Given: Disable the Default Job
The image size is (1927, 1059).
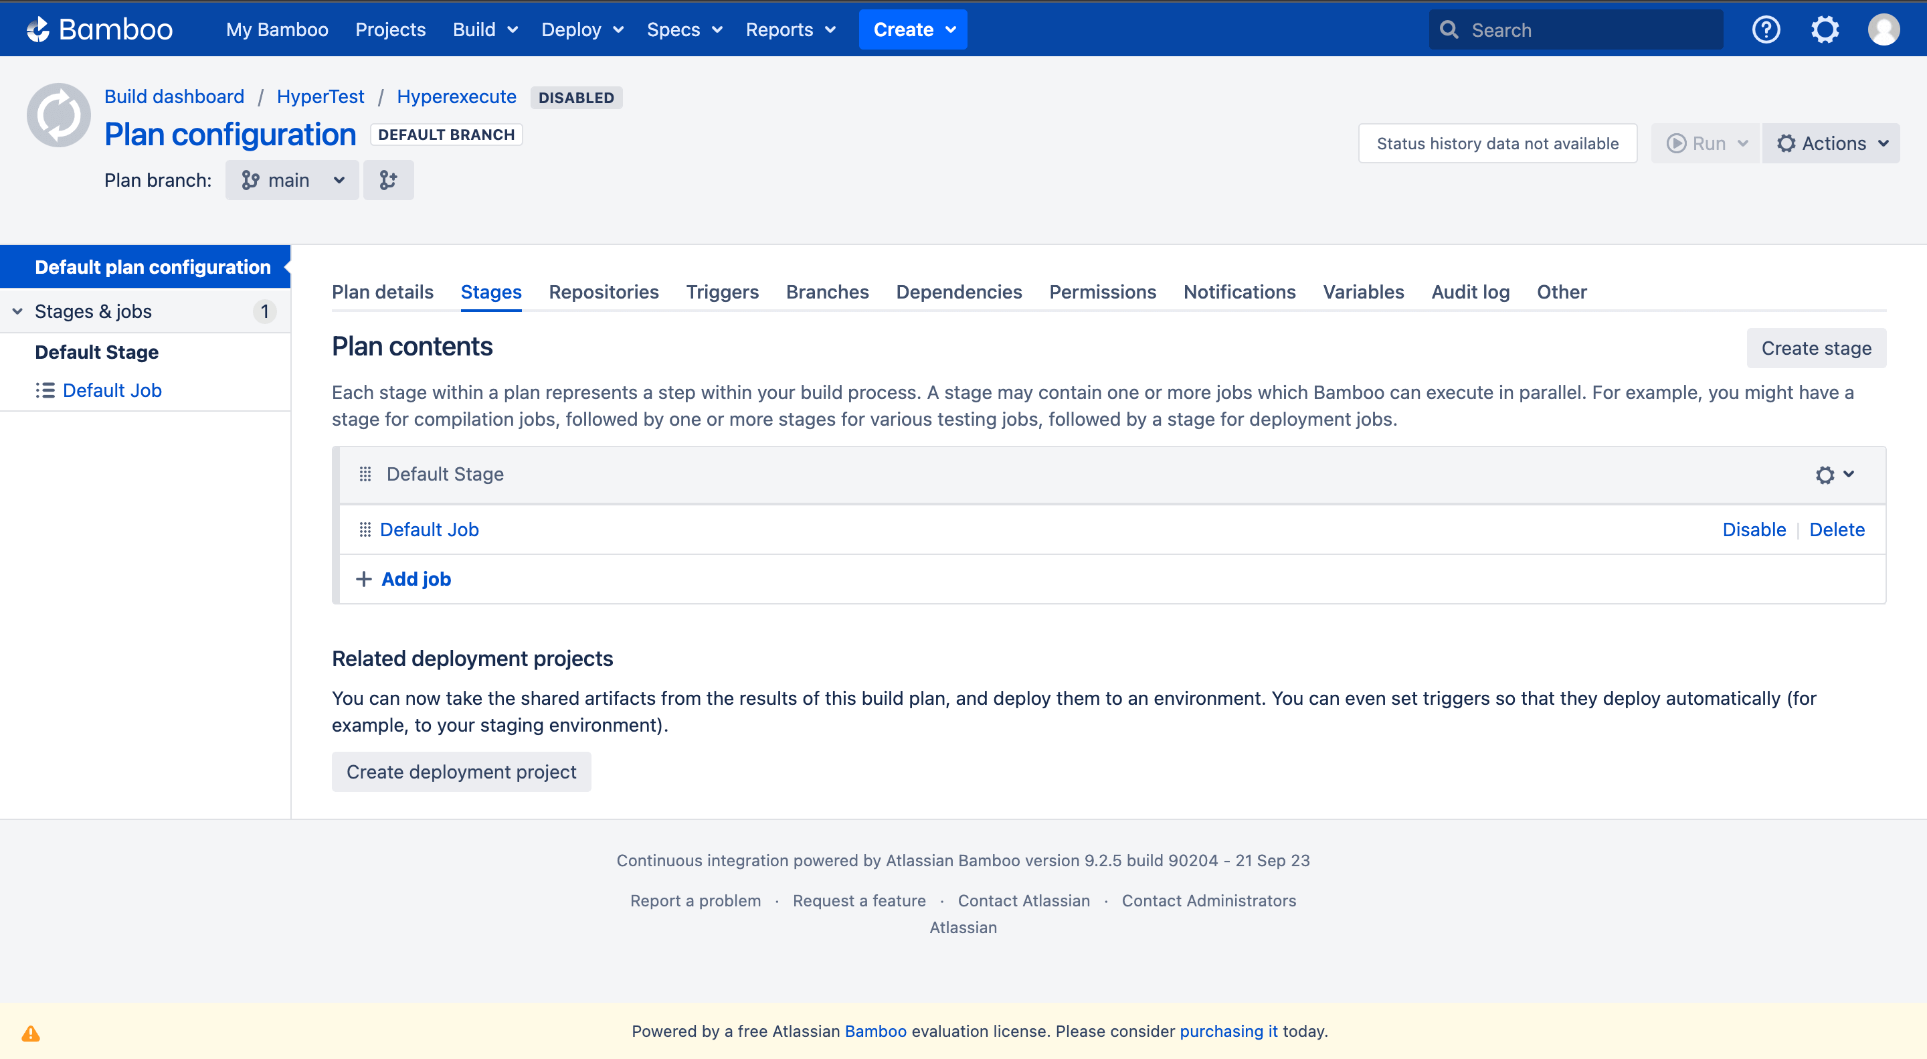Looking at the screenshot, I should click(1754, 530).
